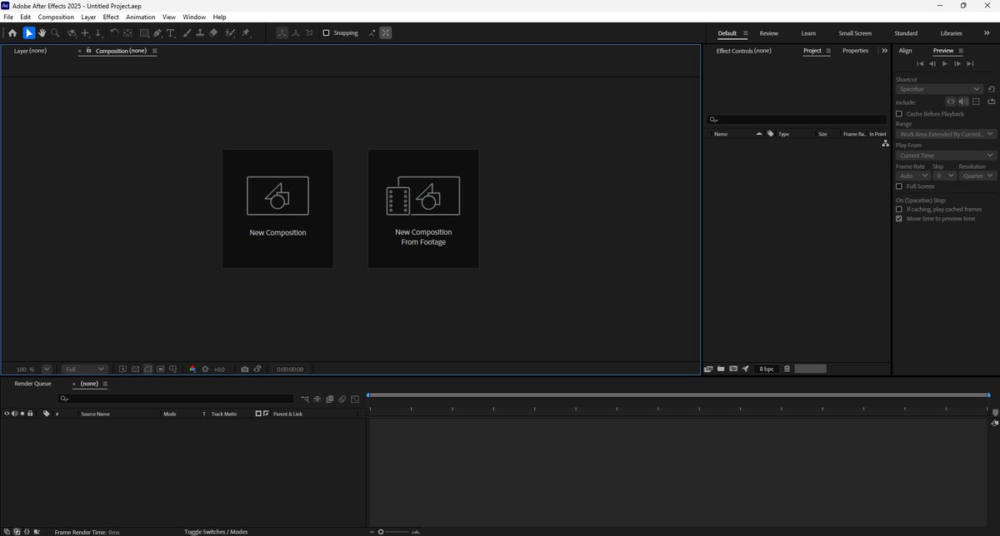
Task: Open the viewer 100% magnification dropdown
Action: (x=47, y=369)
